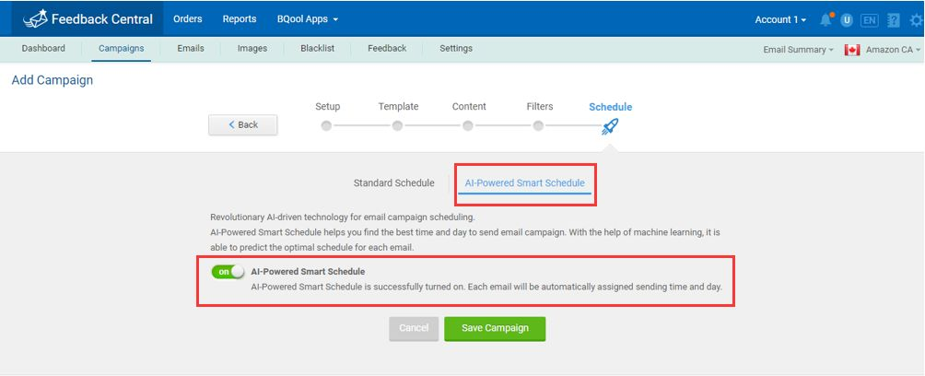Click the Canada flag icon
925x376 pixels.
coord(852,50)
